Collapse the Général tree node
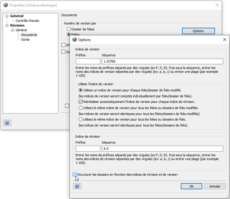The width and height of the screenshot is (230, 199). point(7,16)
